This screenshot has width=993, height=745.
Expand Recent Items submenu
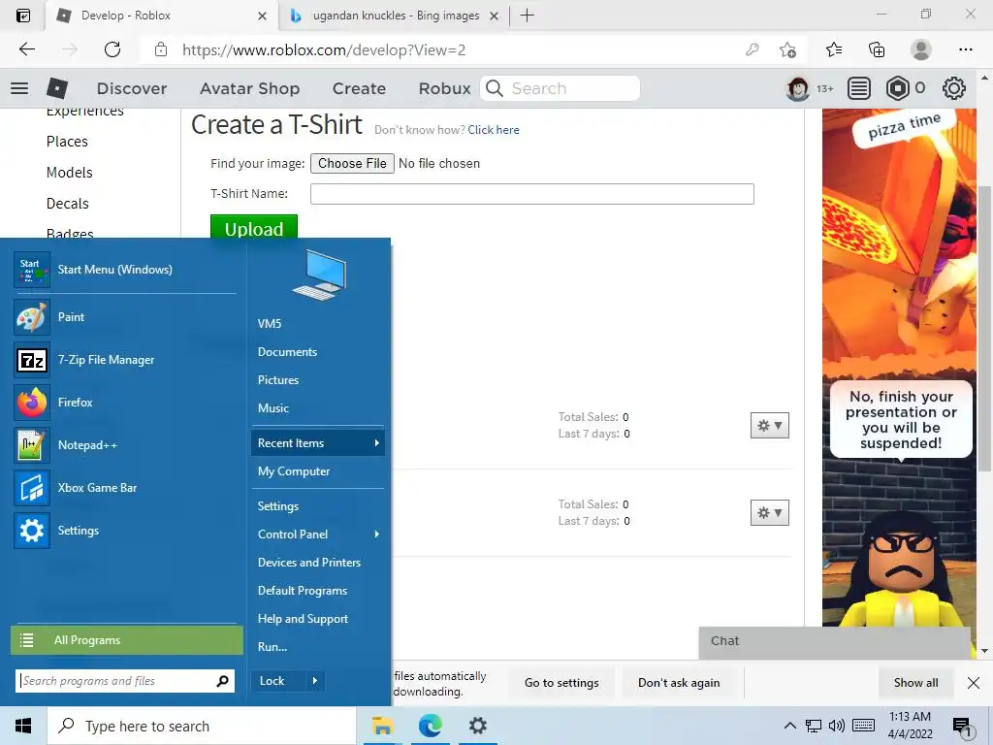(x=318, y=442)
